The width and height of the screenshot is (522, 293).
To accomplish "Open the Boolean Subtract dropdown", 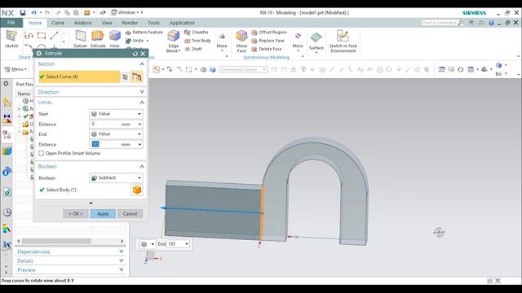I will (116, 177).
